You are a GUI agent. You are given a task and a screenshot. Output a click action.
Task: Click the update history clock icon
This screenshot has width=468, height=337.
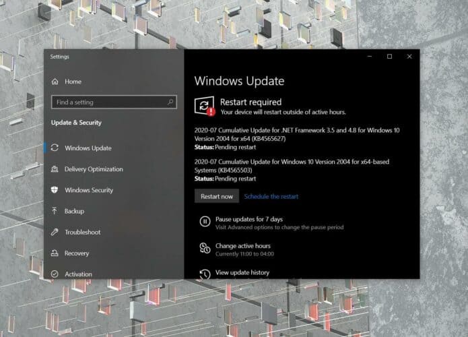[x=205, y=274]
